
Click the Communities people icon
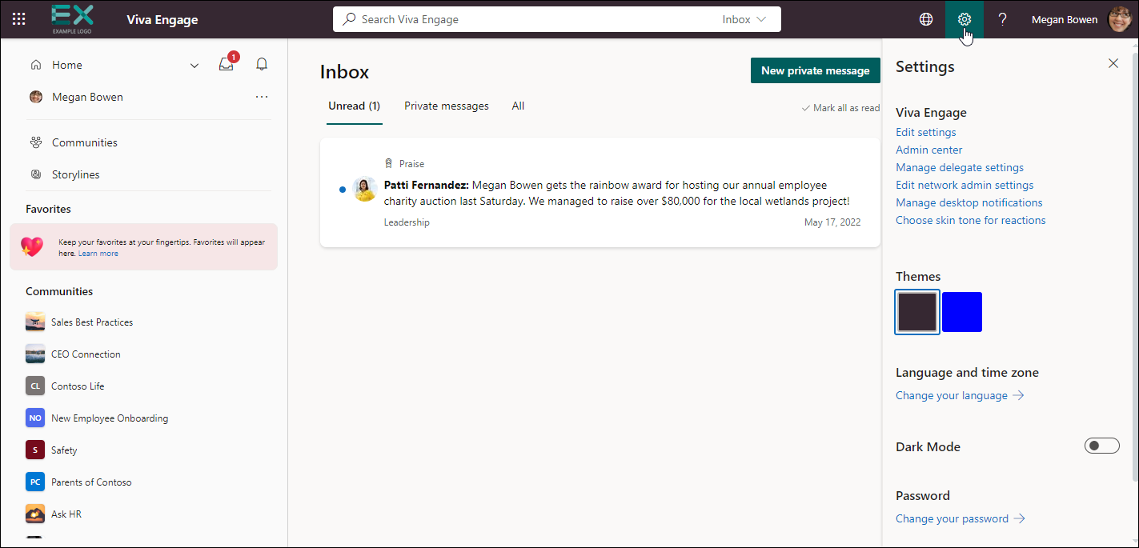(x=36, y=142)
